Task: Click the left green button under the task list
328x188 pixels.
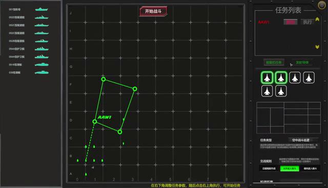Action: [x=274, y=62]
